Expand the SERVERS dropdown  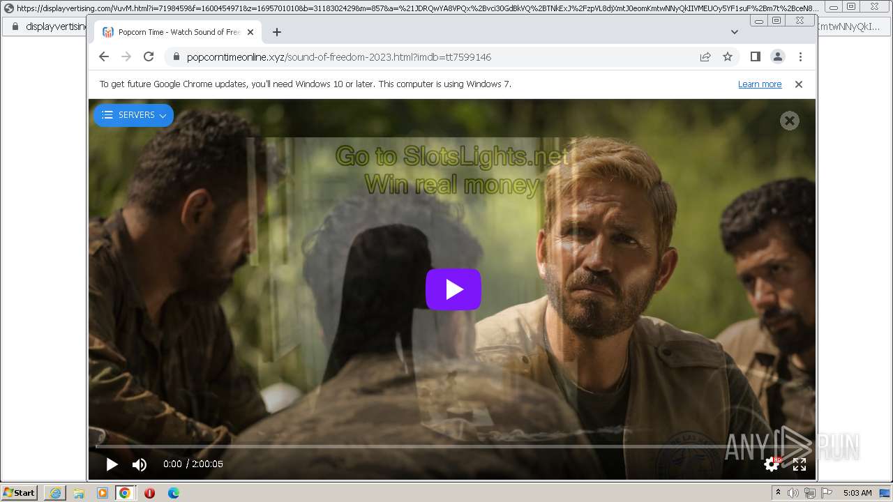click(x=133, y=115)
